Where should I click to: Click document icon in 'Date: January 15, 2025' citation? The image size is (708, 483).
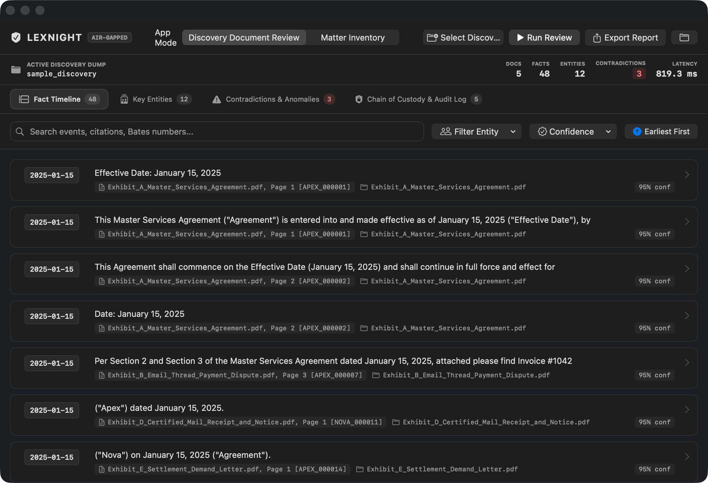[x=102, y=328]
